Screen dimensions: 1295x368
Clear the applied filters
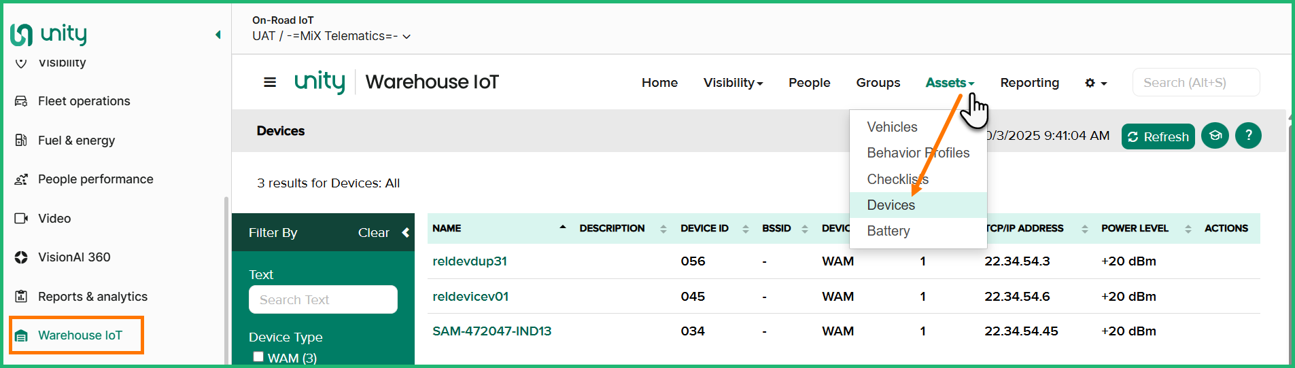coord(373,233)
